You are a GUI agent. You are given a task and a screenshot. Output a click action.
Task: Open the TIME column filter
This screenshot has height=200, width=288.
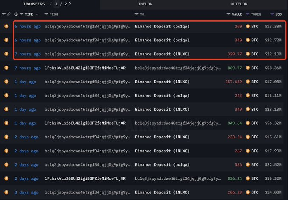click(x=22, y=14)
